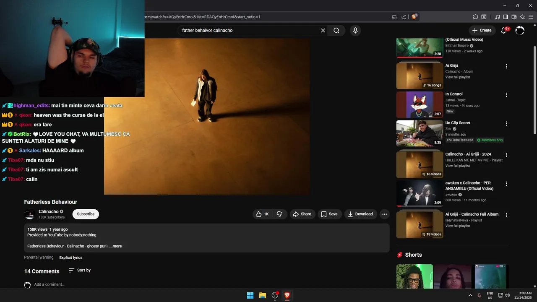Click the Members only badge

point(490,140)
